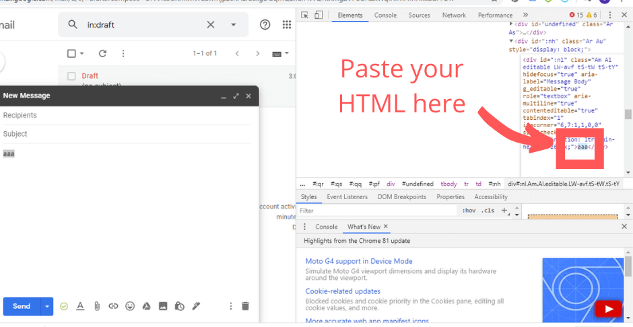
Task: Open the send options arrow beside Send
Action: point(47,306)
